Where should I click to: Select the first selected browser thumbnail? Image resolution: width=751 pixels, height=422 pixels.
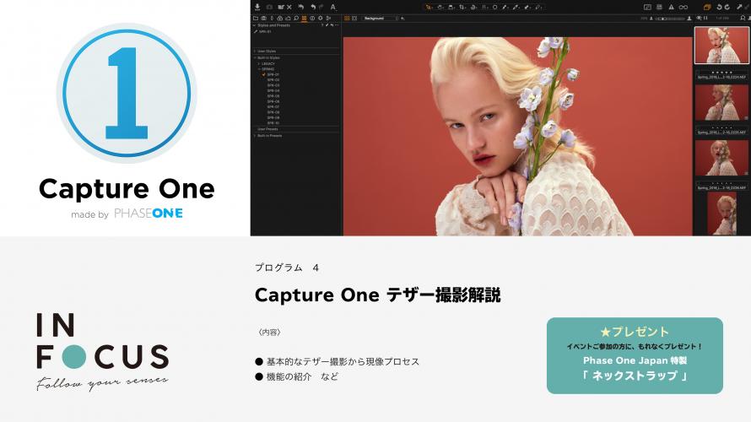(x=721, y=45)
